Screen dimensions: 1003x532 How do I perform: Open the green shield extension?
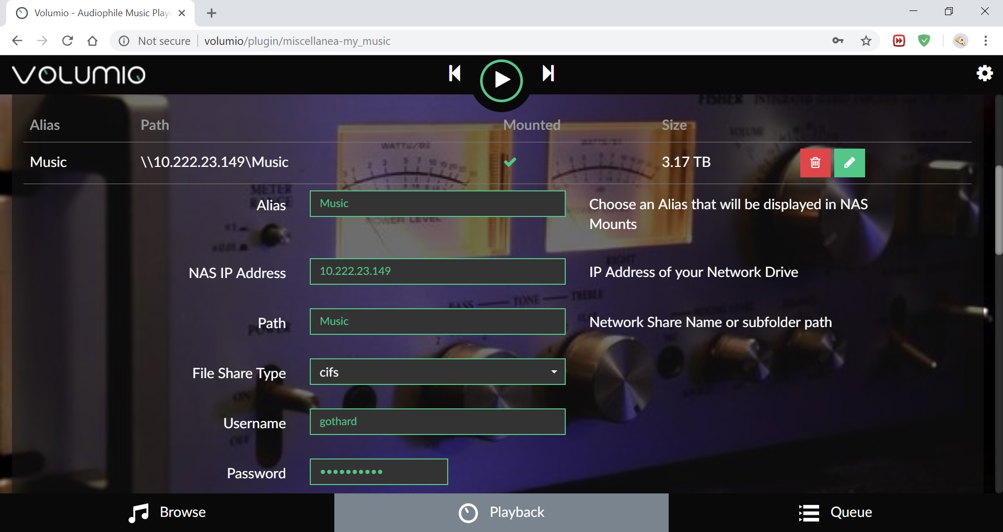coord(924,41)
